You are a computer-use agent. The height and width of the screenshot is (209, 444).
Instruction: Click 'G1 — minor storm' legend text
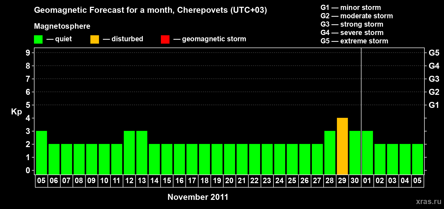pyautogui.click(x=350, y=8)
